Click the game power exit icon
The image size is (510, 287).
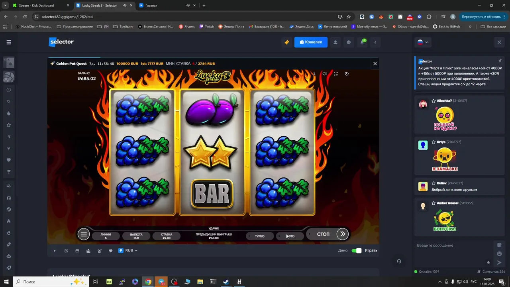pyautogui.click(x=347, y=74)
